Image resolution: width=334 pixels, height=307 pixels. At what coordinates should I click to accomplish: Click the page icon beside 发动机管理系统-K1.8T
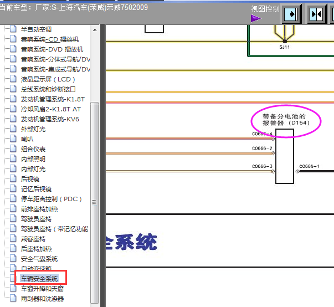[x=13, y=99]
